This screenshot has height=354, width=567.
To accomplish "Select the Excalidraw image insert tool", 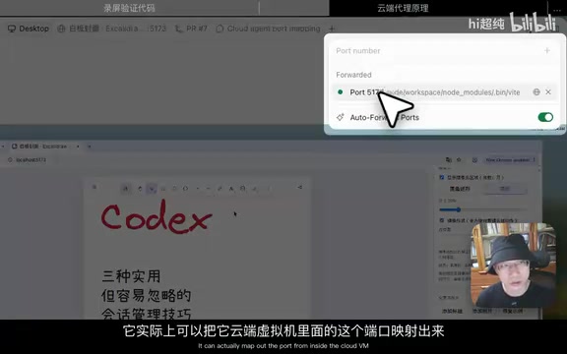I will [x=242, y=188].
